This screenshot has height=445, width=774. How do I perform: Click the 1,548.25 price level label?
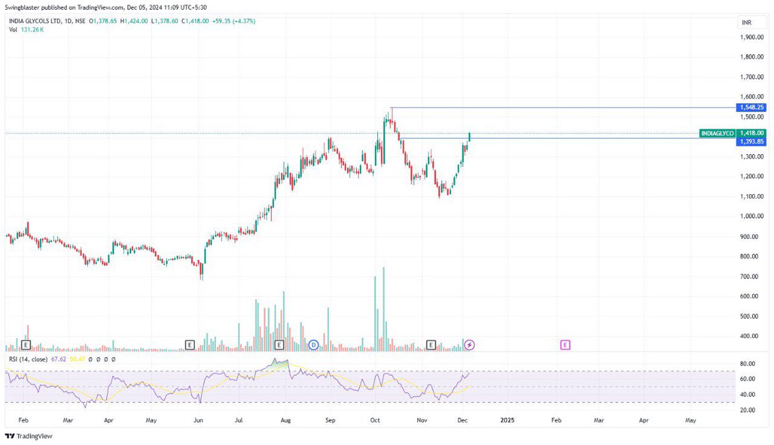pyautogui.click(x=752, y=108)
